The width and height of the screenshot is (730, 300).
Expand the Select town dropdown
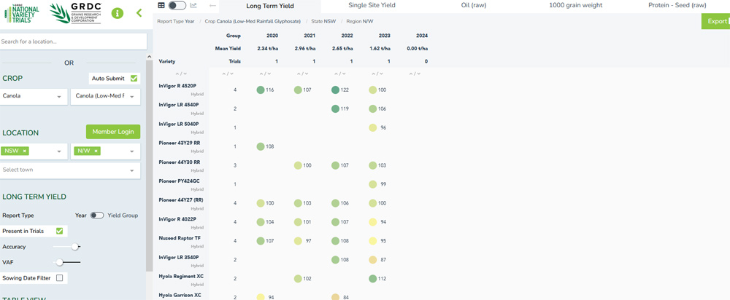(x=70, y=170)
